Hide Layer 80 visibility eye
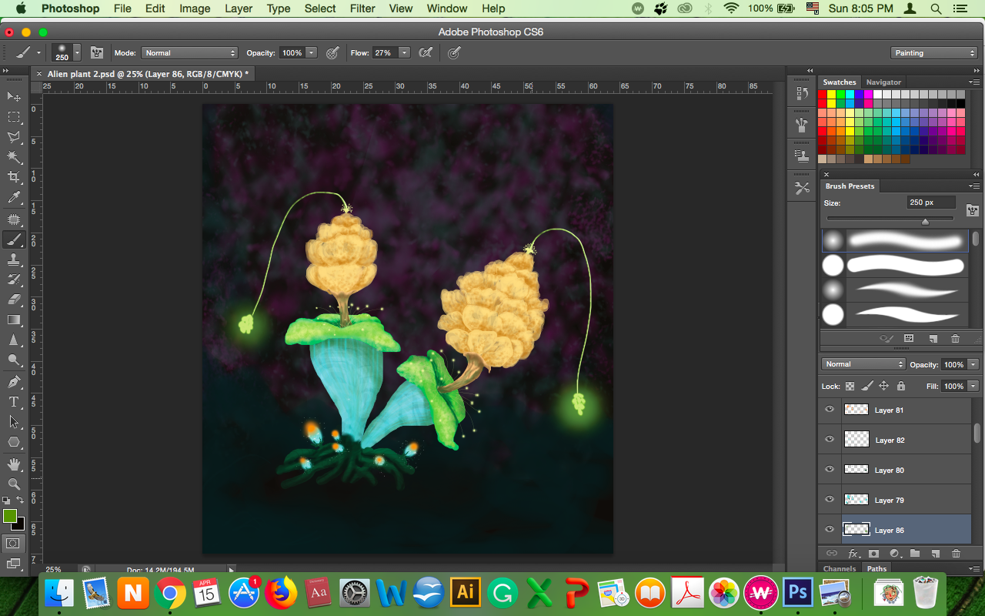This screenshot has height=616, width=985. click(830, 470)
